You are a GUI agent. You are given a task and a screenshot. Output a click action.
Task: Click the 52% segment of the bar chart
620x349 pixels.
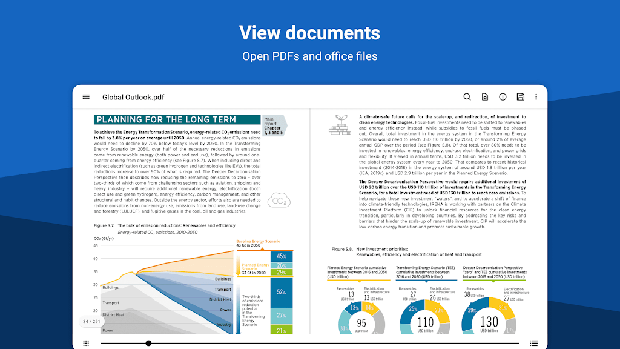[x=281, y=292]
